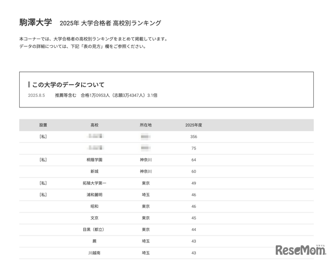This screenshot has height=262, width=333.
Task: Click the [私] tag in the 桐蔭学園 row
Action: coord(43,160)
